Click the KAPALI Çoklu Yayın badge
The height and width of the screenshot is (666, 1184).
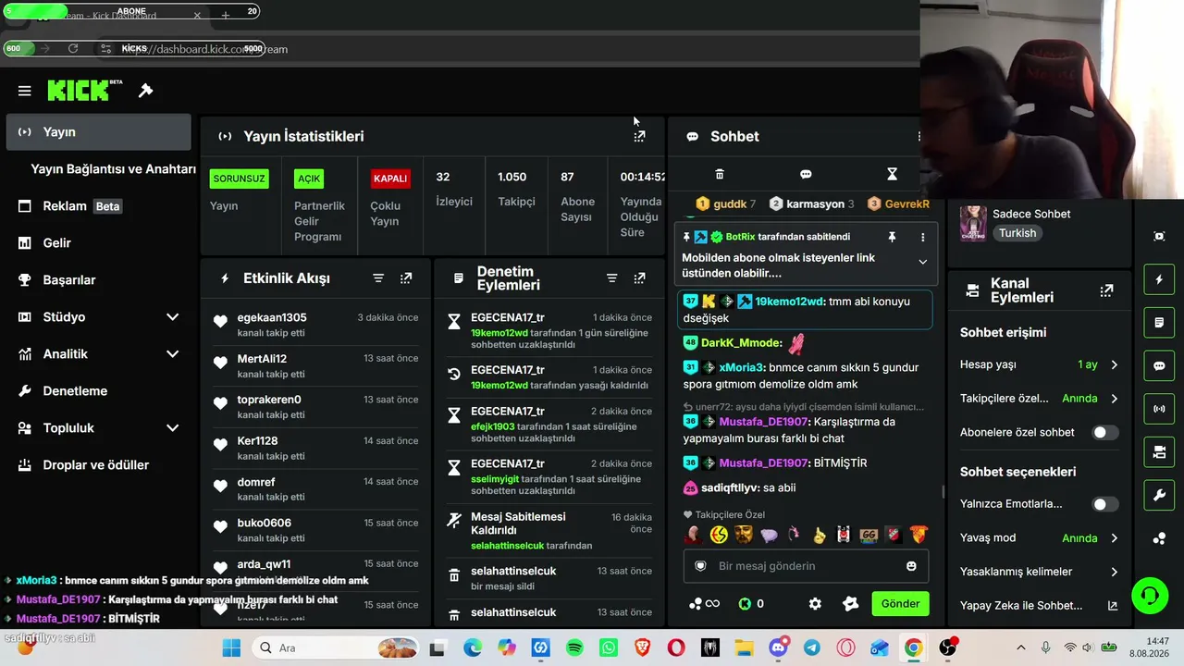pyautogui.click(x=390, y=179)
